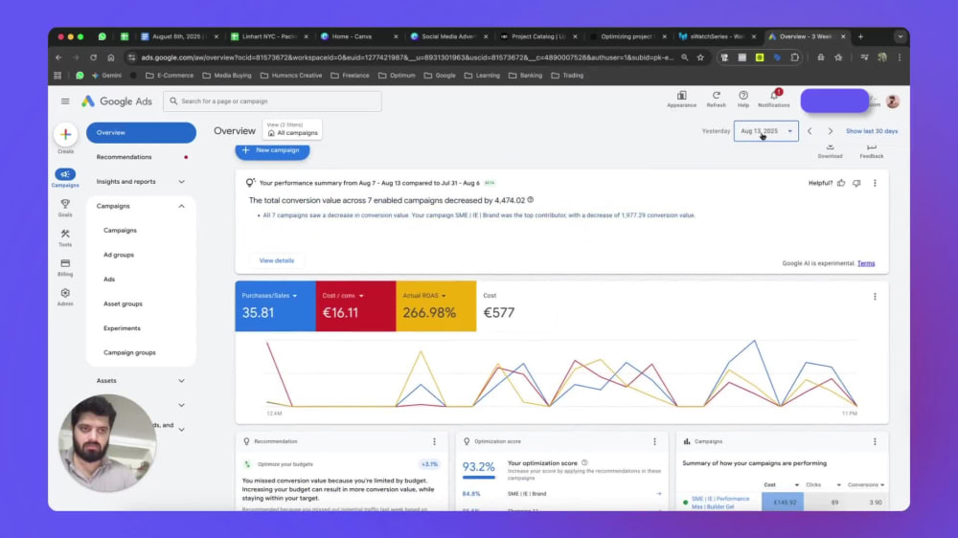Screen dimensions: 958x538
Task: Open the account profile avatar
Action: [x=893, y=101]
